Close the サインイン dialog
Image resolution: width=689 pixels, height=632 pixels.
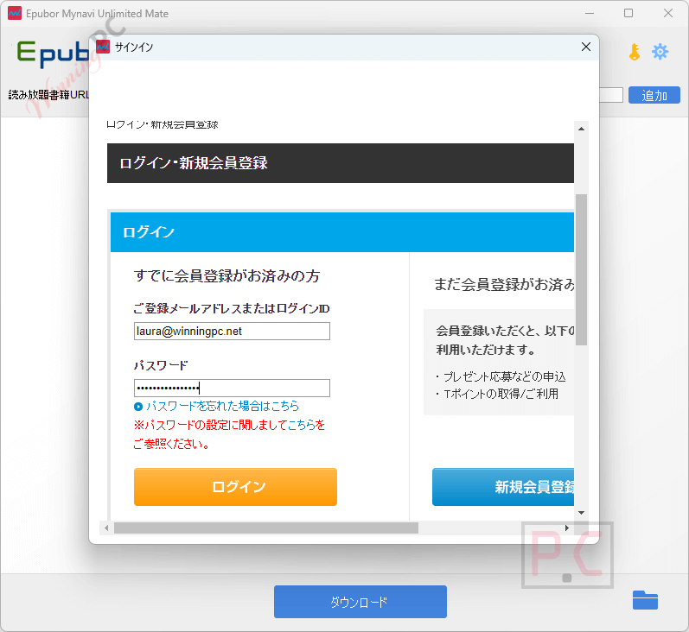[x=586, y=47]
